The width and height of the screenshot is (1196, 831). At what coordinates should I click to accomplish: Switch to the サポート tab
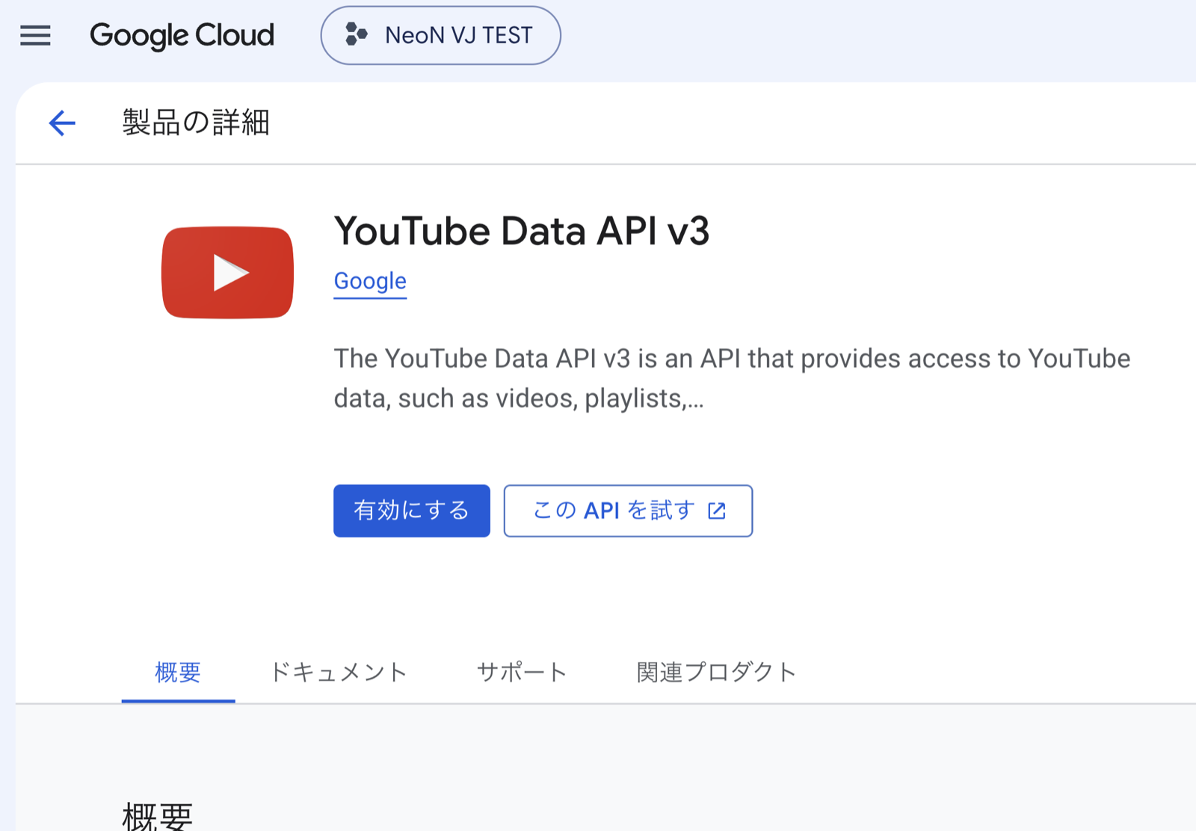pyautogui.click(x=522, y=673)
